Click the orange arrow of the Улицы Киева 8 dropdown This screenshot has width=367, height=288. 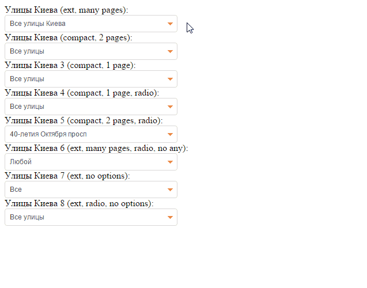pos(170,217)
